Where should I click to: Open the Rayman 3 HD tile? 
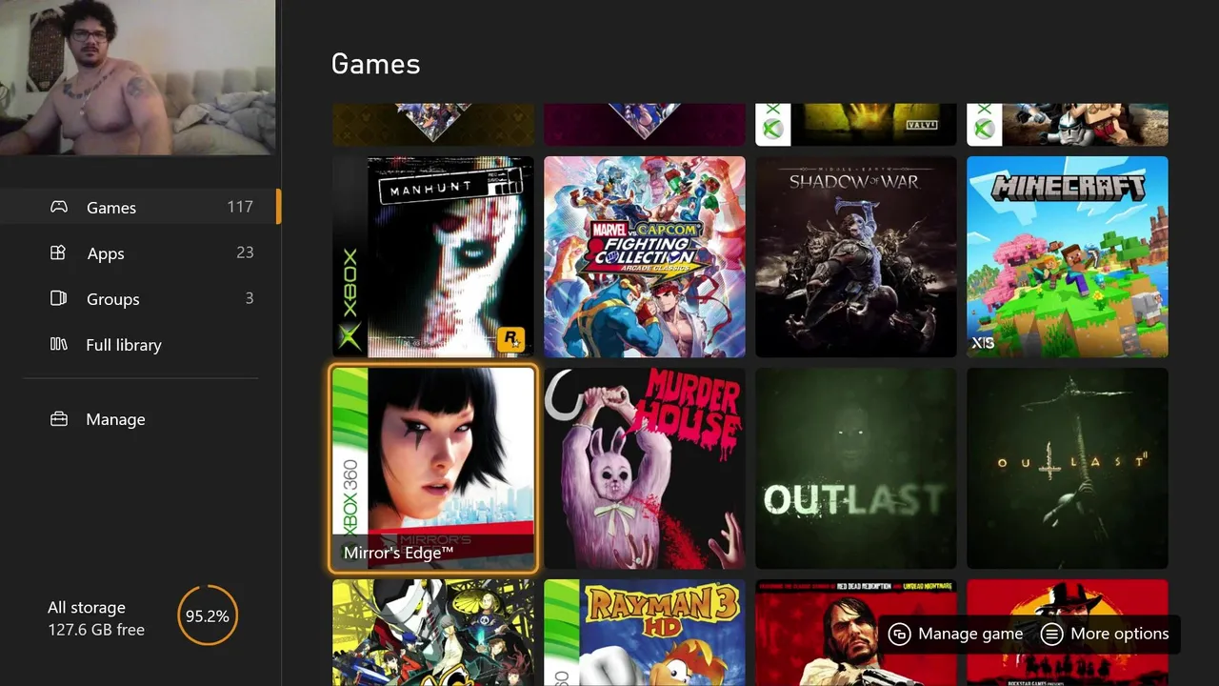pyautogui.click(x=645, y=633)
